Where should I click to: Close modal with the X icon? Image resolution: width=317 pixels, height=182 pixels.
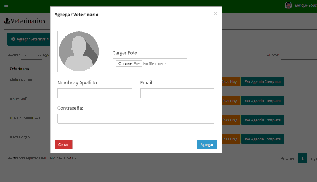215,13
